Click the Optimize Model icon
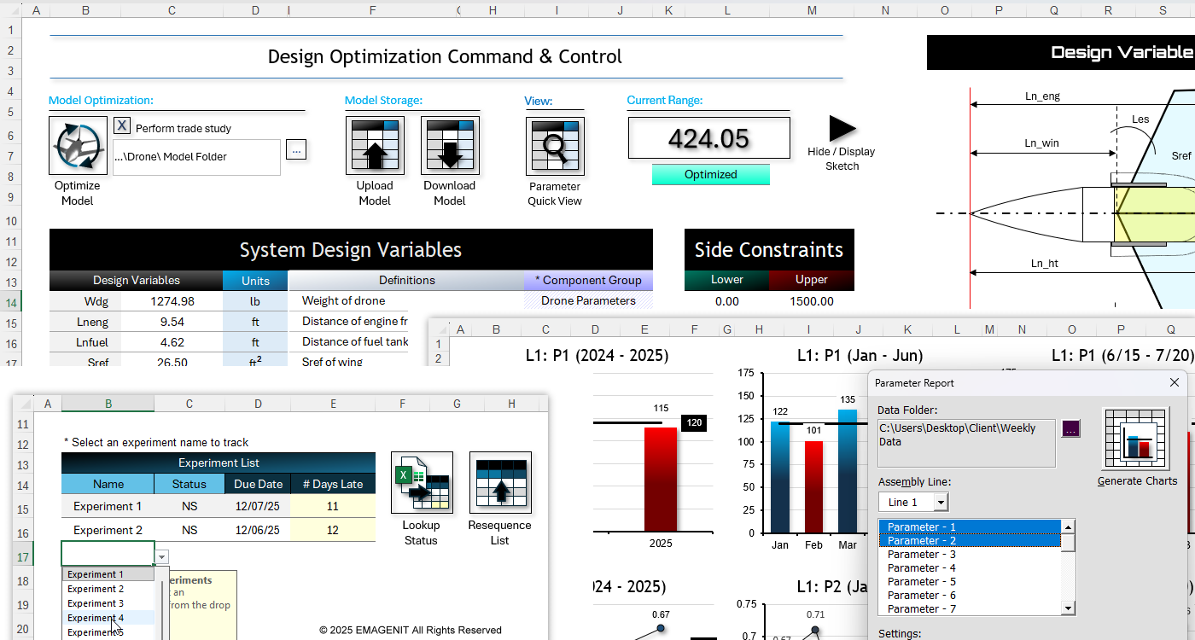Viewport: 1195px width, 640px height. pyautogui.click(x=77, y=147)
